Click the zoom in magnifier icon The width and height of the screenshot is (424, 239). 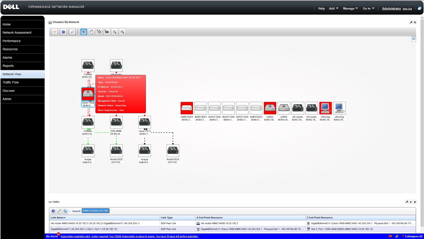122,32
